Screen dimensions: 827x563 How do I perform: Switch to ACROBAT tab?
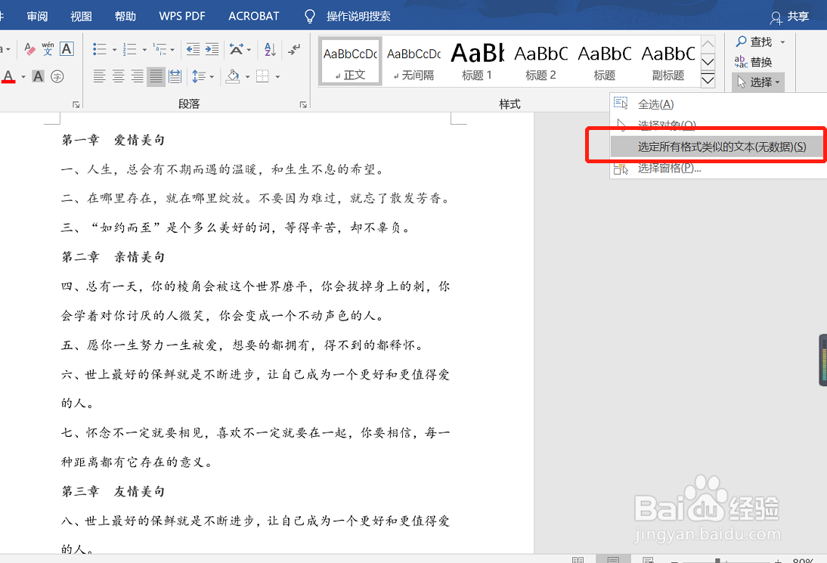[x=254, y=17]
